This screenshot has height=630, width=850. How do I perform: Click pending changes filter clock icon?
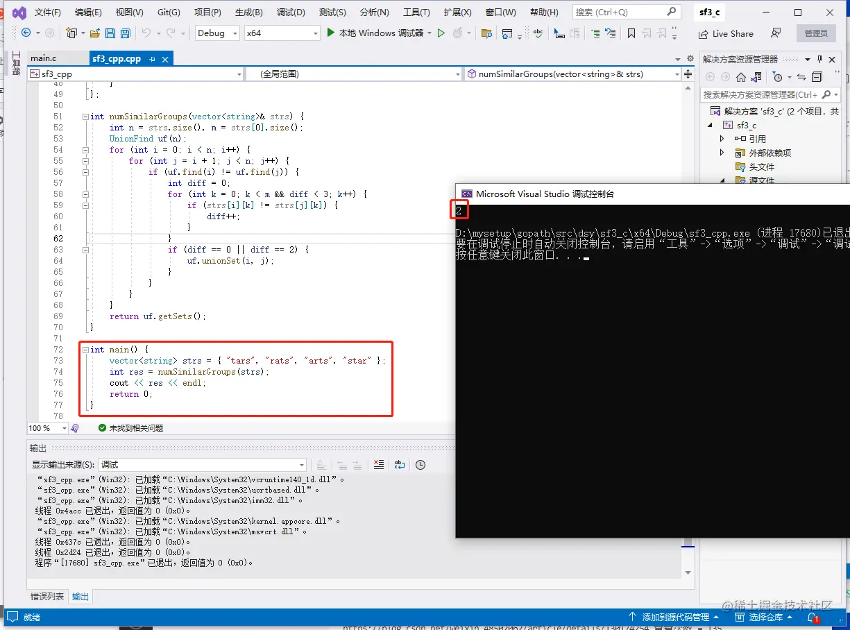778,77
